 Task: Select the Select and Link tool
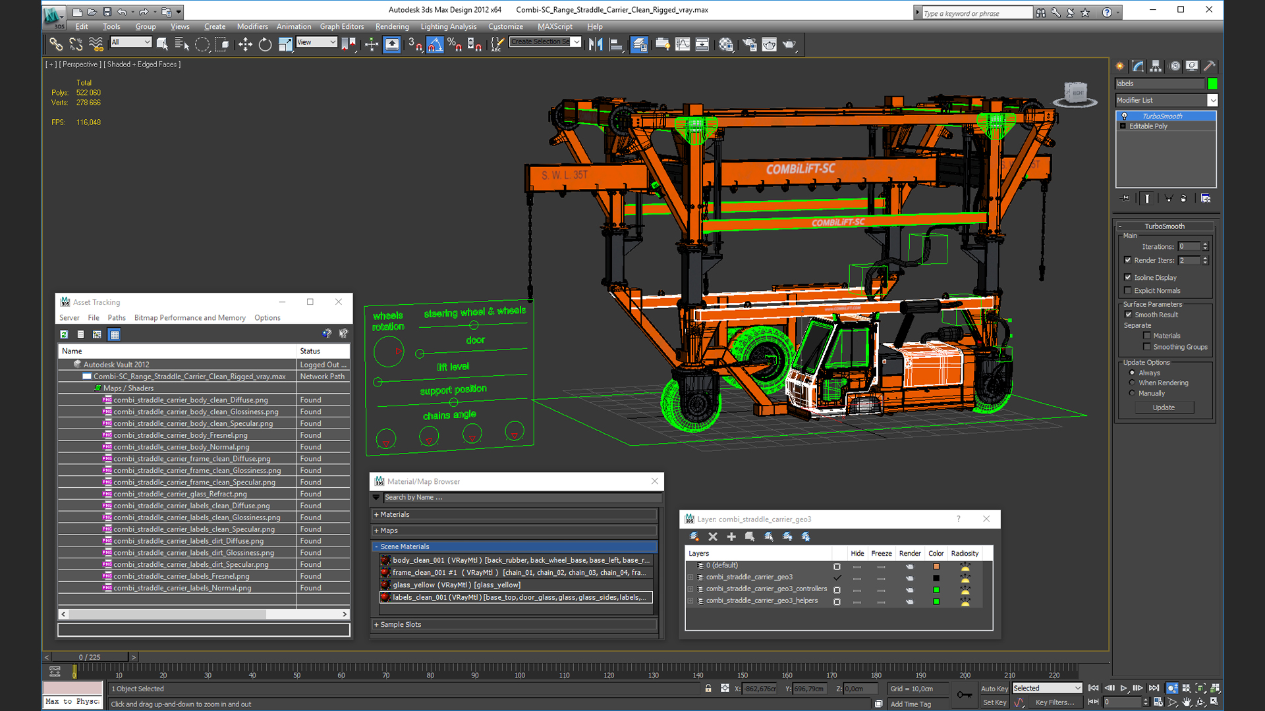click(55, 44)
